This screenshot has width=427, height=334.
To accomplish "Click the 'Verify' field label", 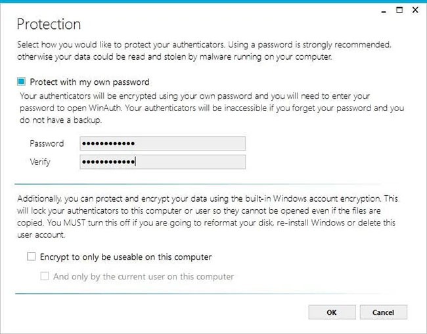I will pyautogui.click(x=41, y=161).
